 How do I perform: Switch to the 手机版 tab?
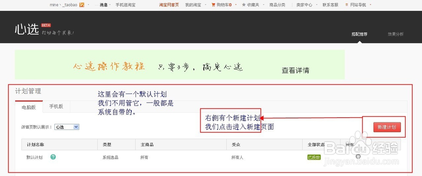pyautogui.click(x=56, y=107)
